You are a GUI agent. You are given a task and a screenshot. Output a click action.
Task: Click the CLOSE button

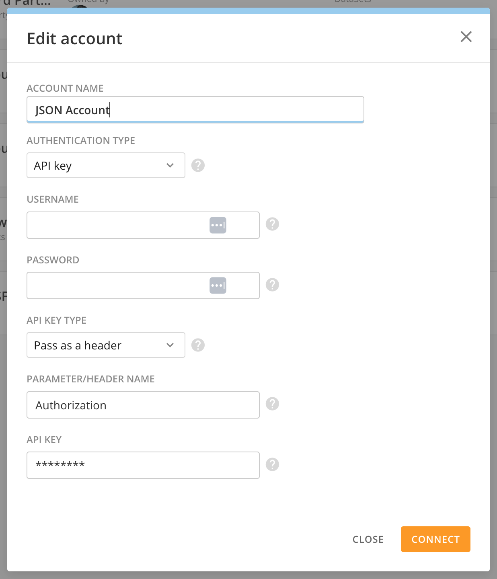pos(368,539)
